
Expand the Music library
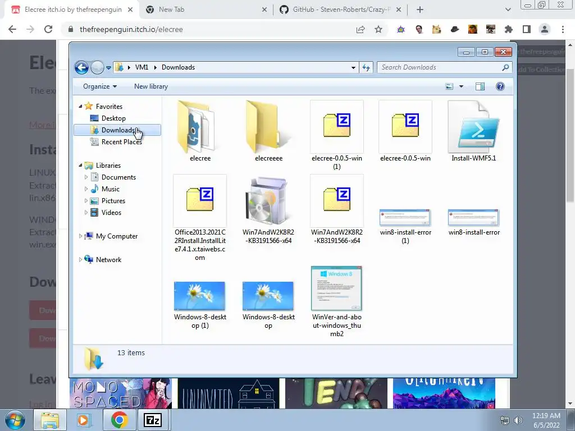click(86, 189)
